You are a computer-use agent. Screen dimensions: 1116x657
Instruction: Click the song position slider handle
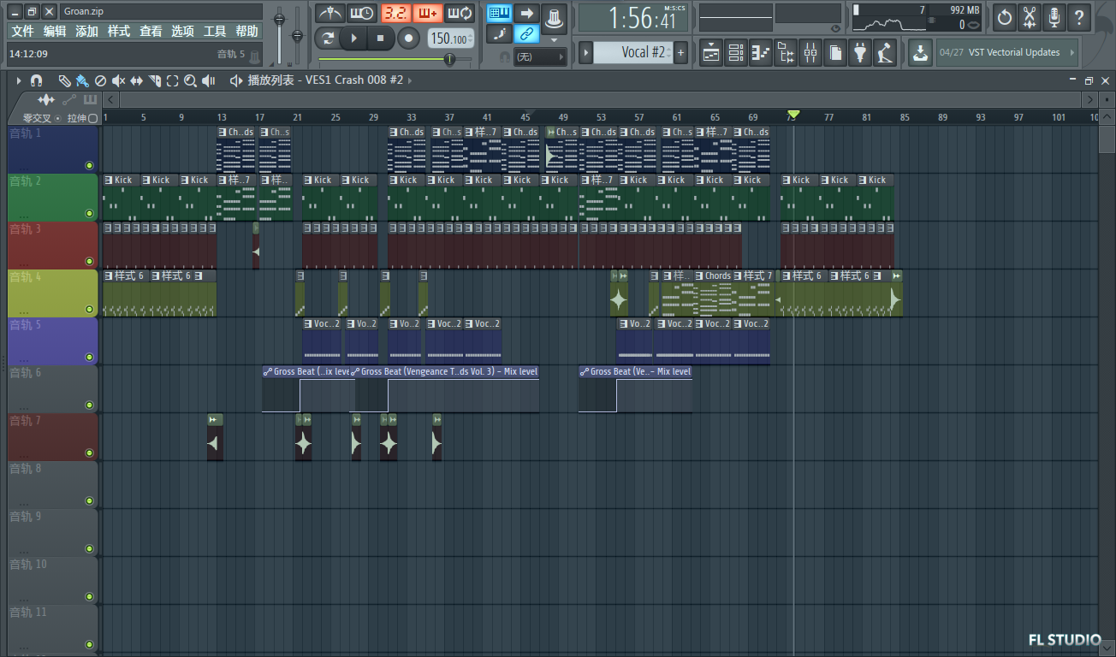(x=449, y=58)
